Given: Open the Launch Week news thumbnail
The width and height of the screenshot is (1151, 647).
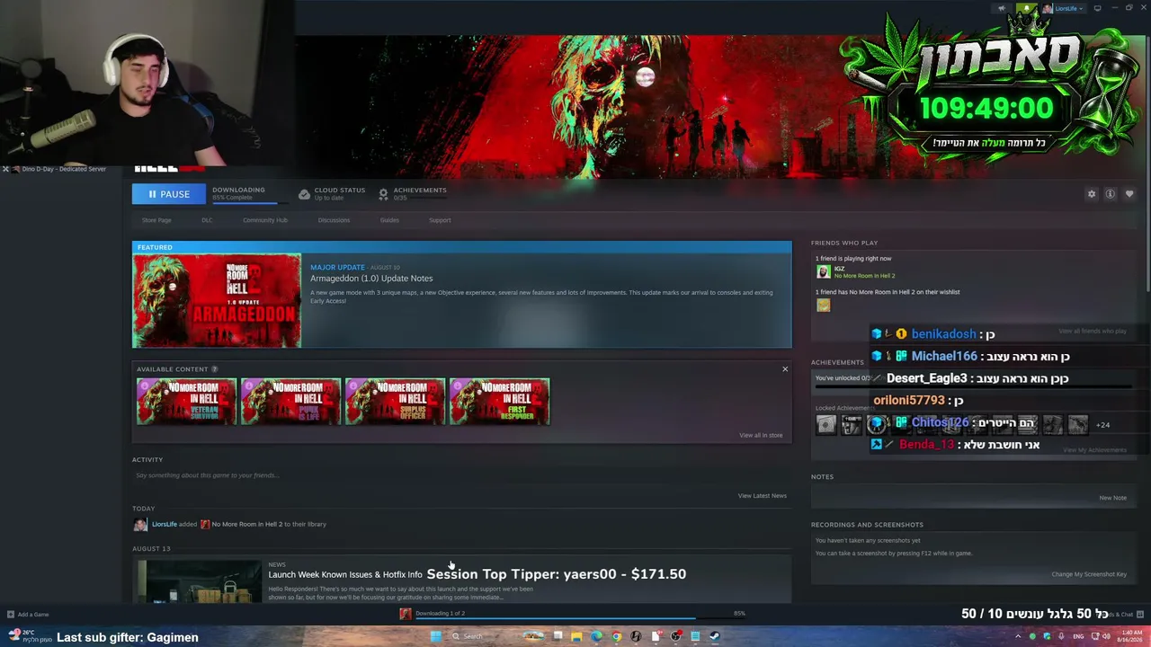Looking at the screenshot, I should [x=200, y=581].
